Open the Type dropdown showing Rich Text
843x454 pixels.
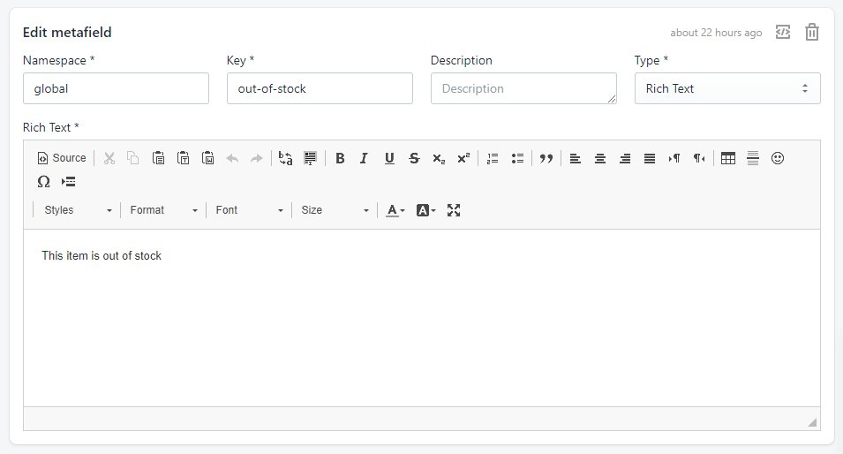click(x=726, y=88)
